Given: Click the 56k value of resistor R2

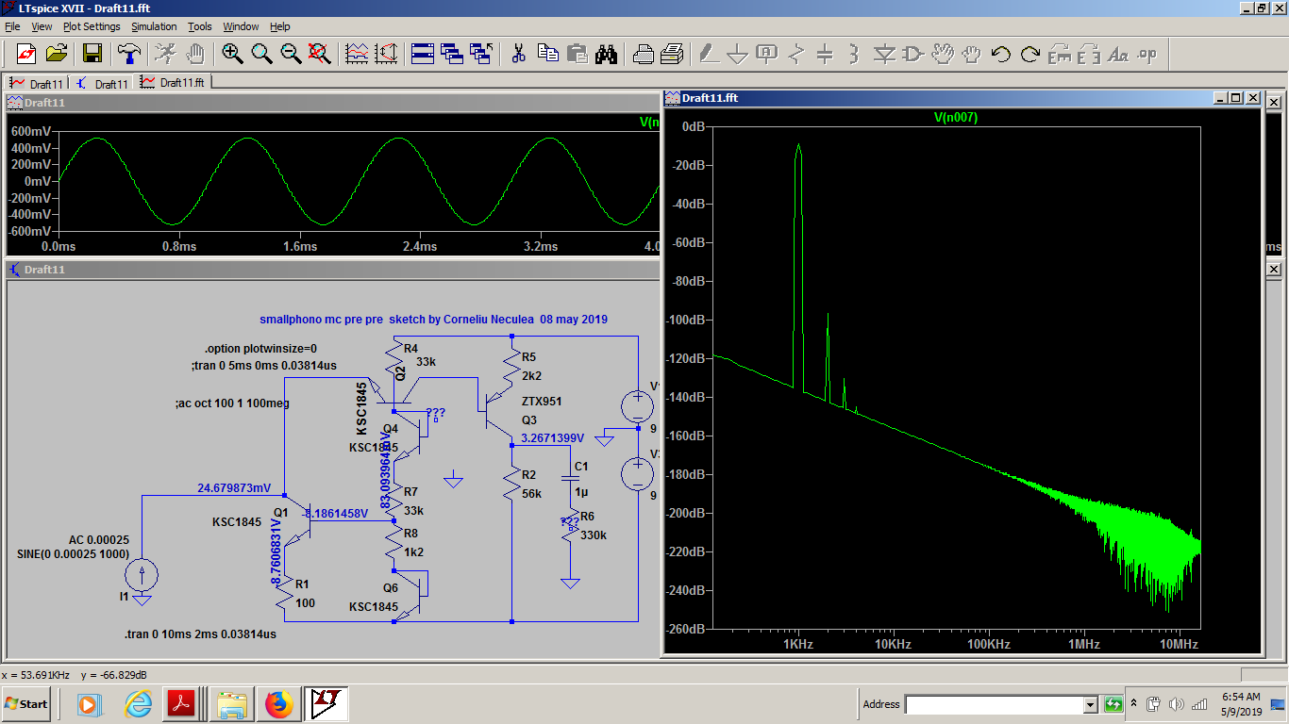Looking at the screenshot, I should 531,494.
